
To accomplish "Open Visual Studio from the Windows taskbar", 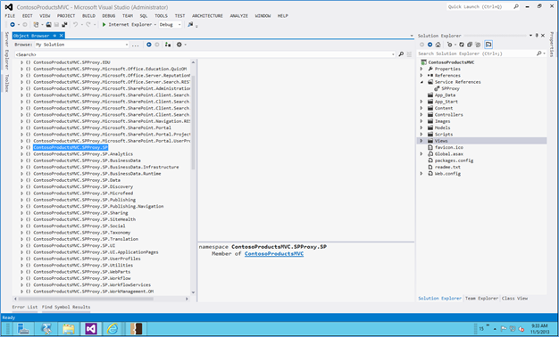I will tap(90, 329).
